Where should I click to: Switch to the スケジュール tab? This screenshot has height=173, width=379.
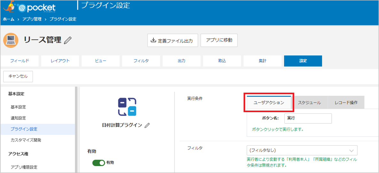pyautogui.click(x=309, y=103)
